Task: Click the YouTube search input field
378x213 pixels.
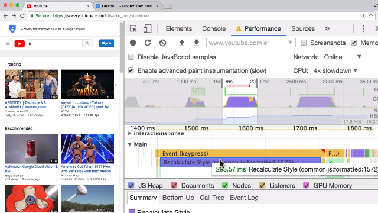Action: point(54,43)
